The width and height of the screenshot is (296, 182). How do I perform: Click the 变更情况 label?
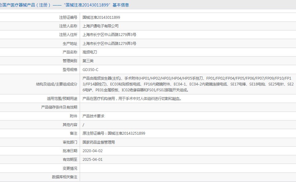[x=70, y=168]
